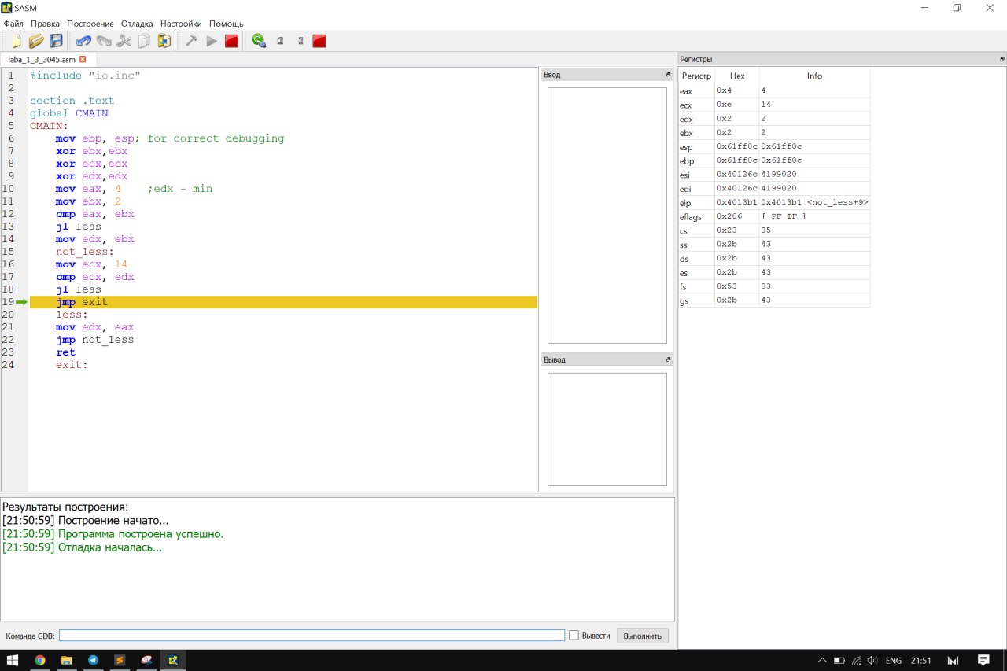
Task: Click the grey redo arrow icon
Action: 104,41
